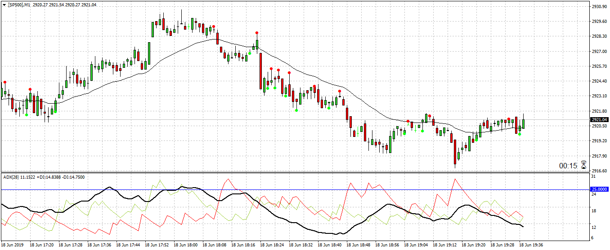Click the 18 Jun 19:20 time label
610x250 pixels.
pyautogui.click(x=474, y=246)
